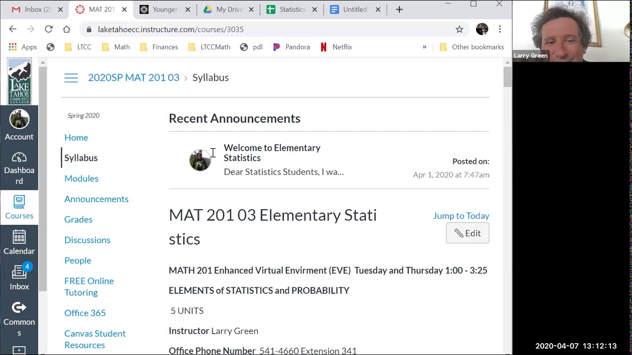Open the Finances bookmarks folder
Viewport: 632px width, 355px height.
159,47
